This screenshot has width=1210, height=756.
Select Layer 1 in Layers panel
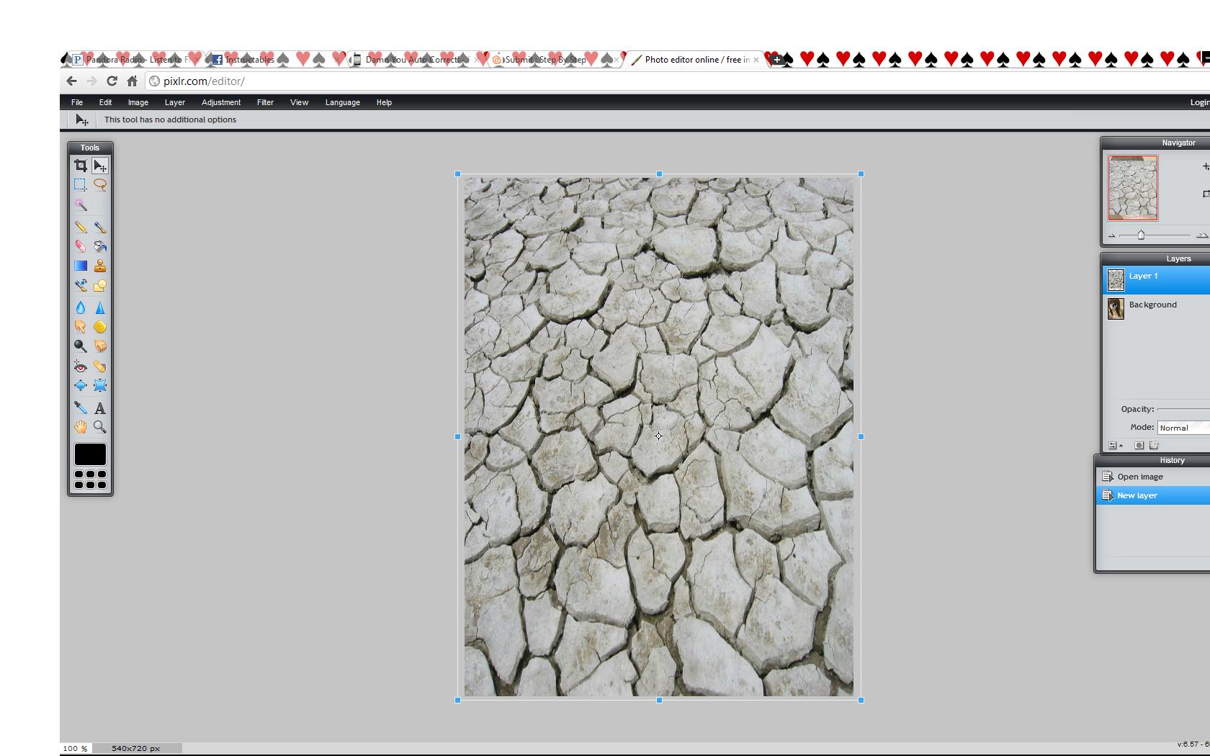1157,280
